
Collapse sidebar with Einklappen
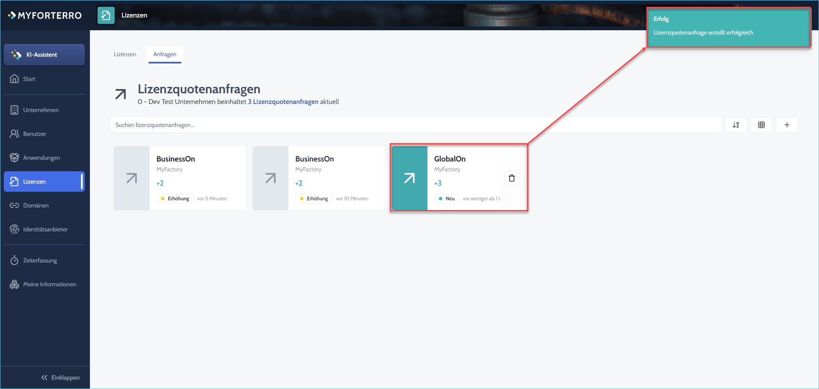coord(61,377)
